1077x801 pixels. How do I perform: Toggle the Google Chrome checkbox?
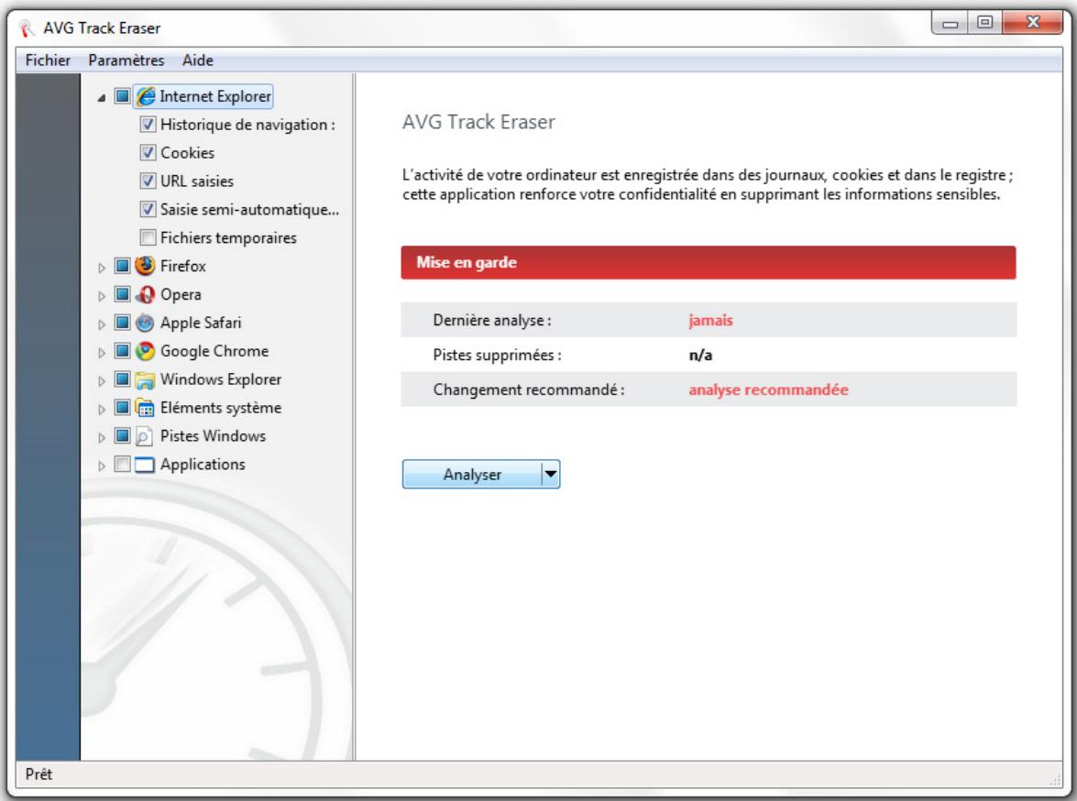[x=122, y=350]
